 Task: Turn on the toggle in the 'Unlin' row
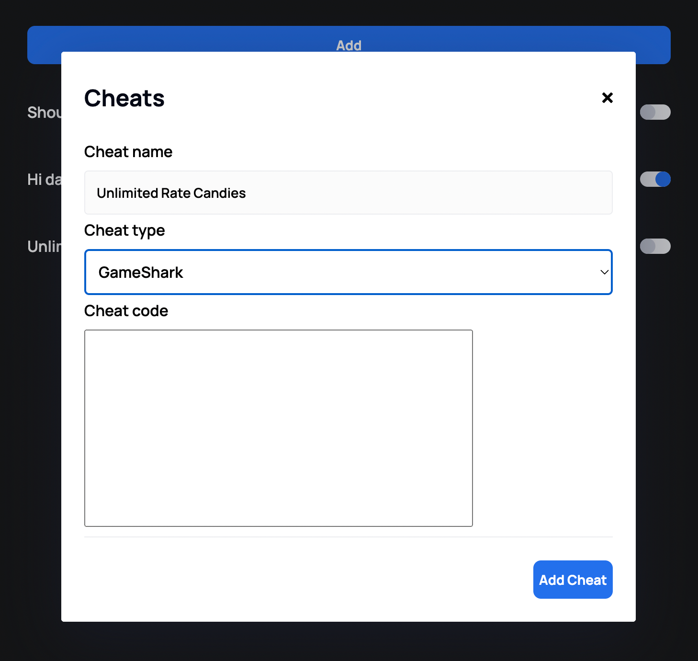coord(655,246)
